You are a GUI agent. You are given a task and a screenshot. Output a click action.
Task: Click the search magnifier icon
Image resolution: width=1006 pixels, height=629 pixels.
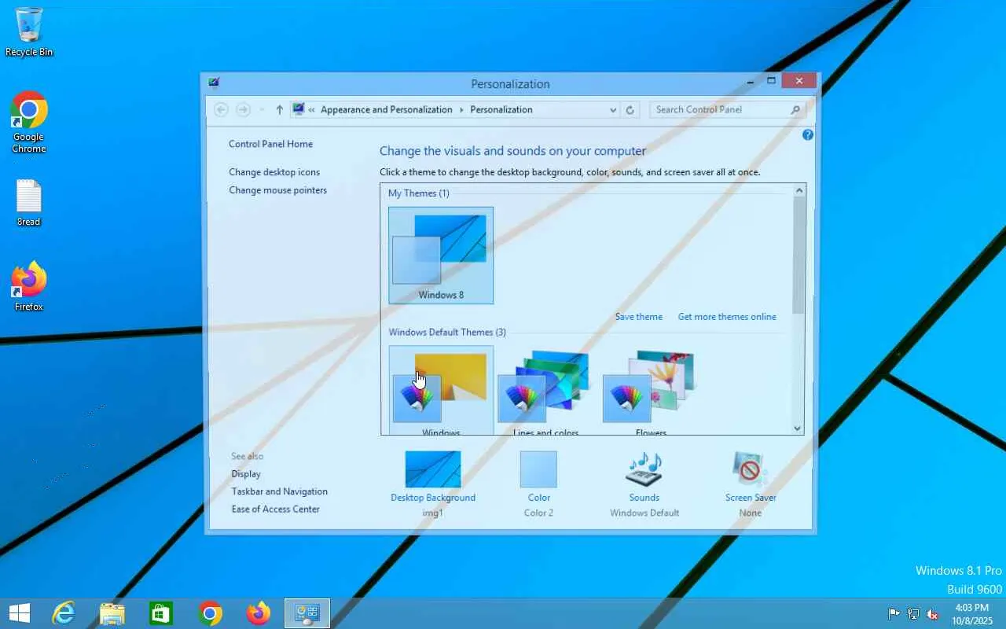(795, 110)
